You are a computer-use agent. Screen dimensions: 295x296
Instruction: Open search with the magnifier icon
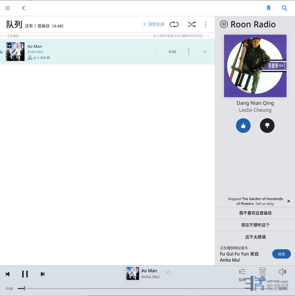click(285, 8)
